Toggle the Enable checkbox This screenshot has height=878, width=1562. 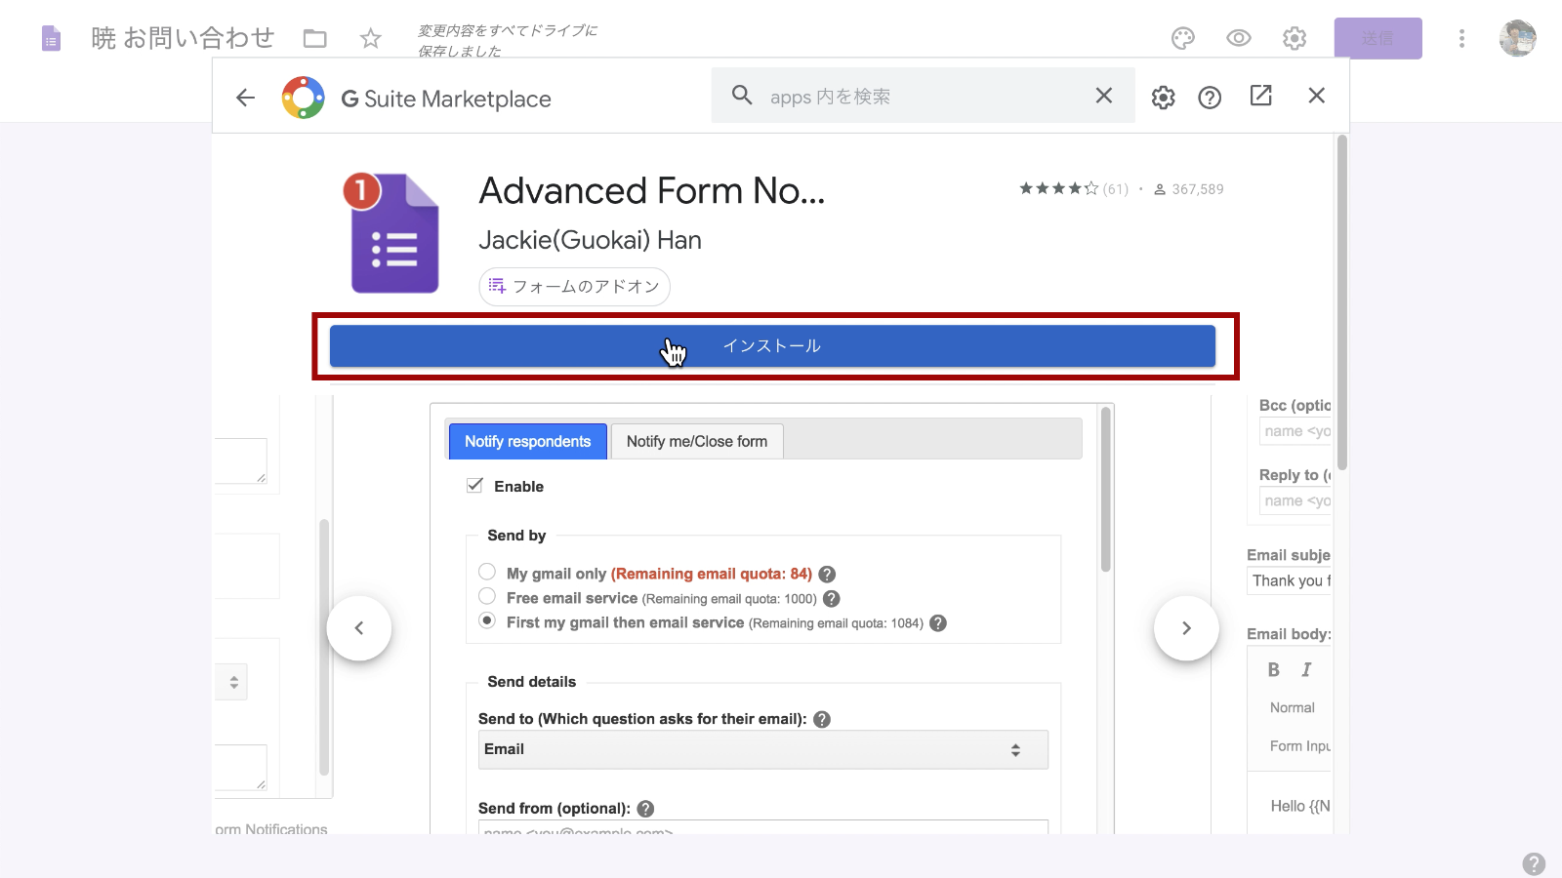474,486
